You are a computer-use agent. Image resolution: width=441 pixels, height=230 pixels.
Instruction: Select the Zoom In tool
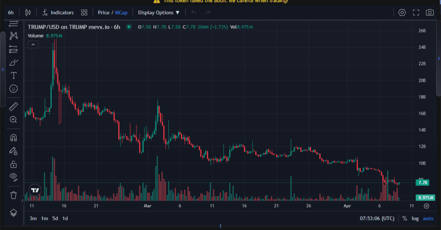pyautogui.click(x=13, y=119)
